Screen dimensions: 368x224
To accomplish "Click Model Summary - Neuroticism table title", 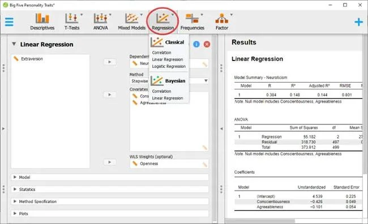I will click(x=260, y=77).
